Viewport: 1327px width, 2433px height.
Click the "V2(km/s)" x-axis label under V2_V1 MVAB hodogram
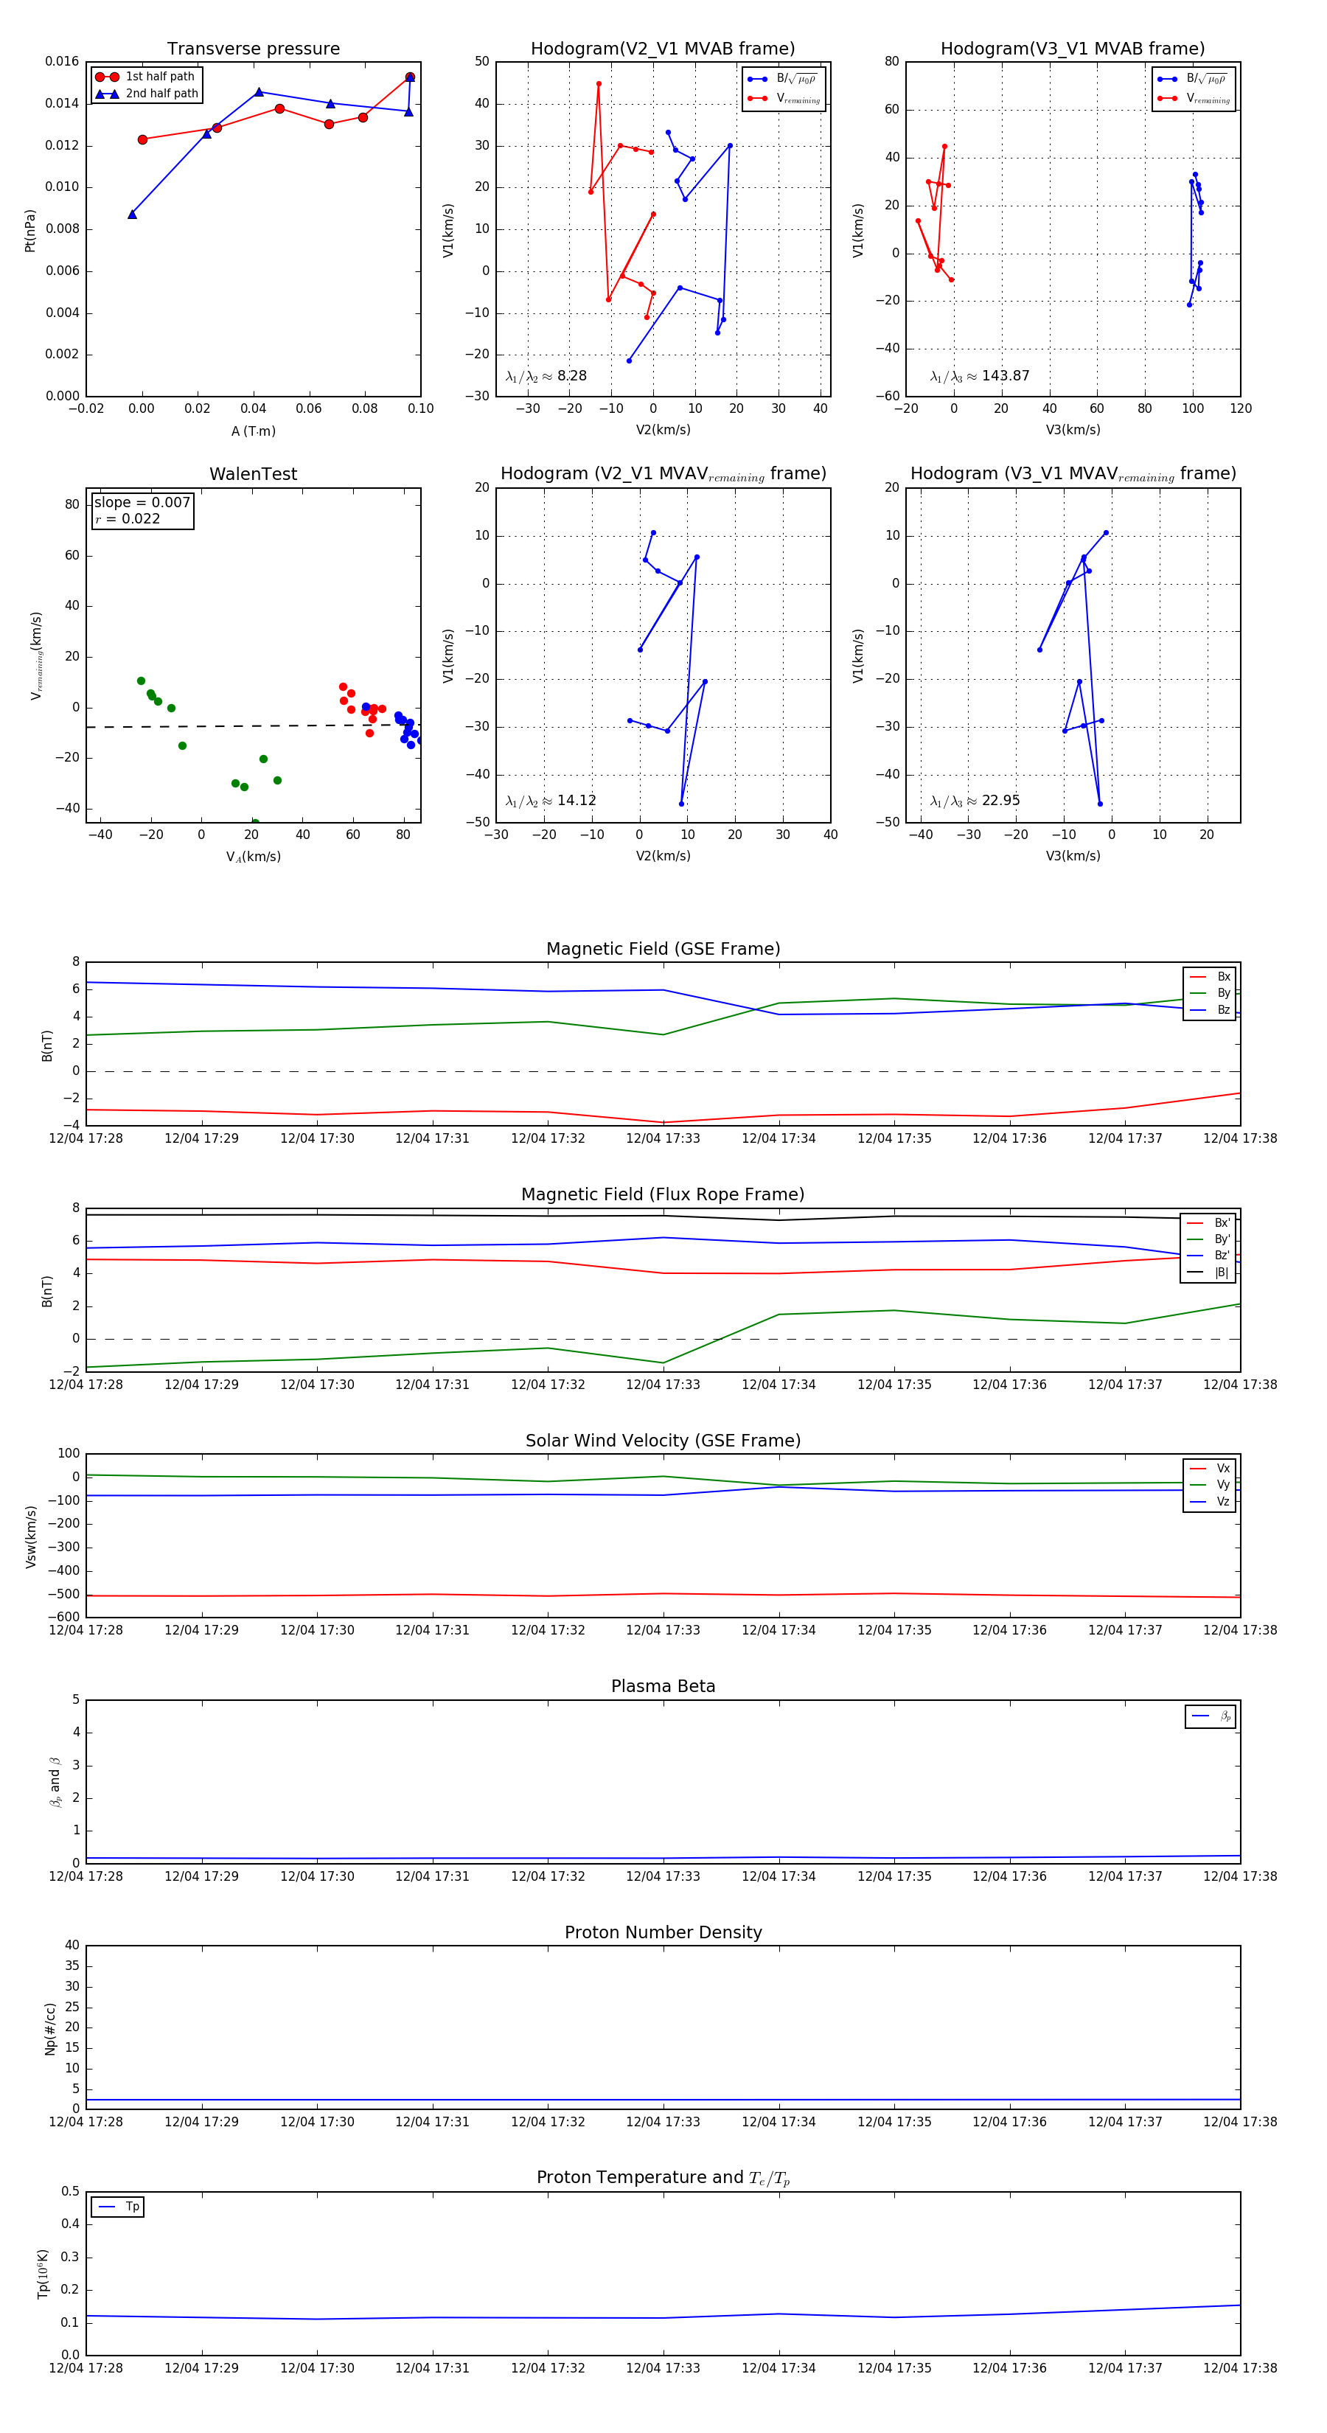pyautogui.click(x=663, y=431)
